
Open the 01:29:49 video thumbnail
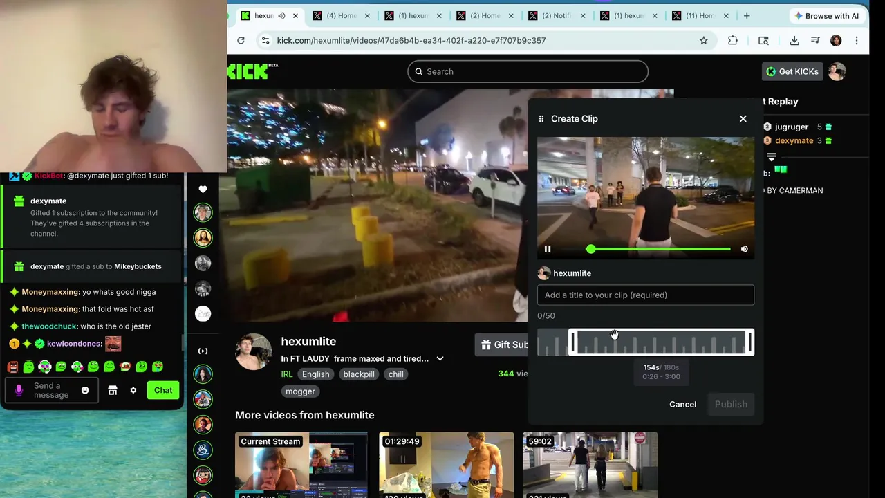coord(447,465)
